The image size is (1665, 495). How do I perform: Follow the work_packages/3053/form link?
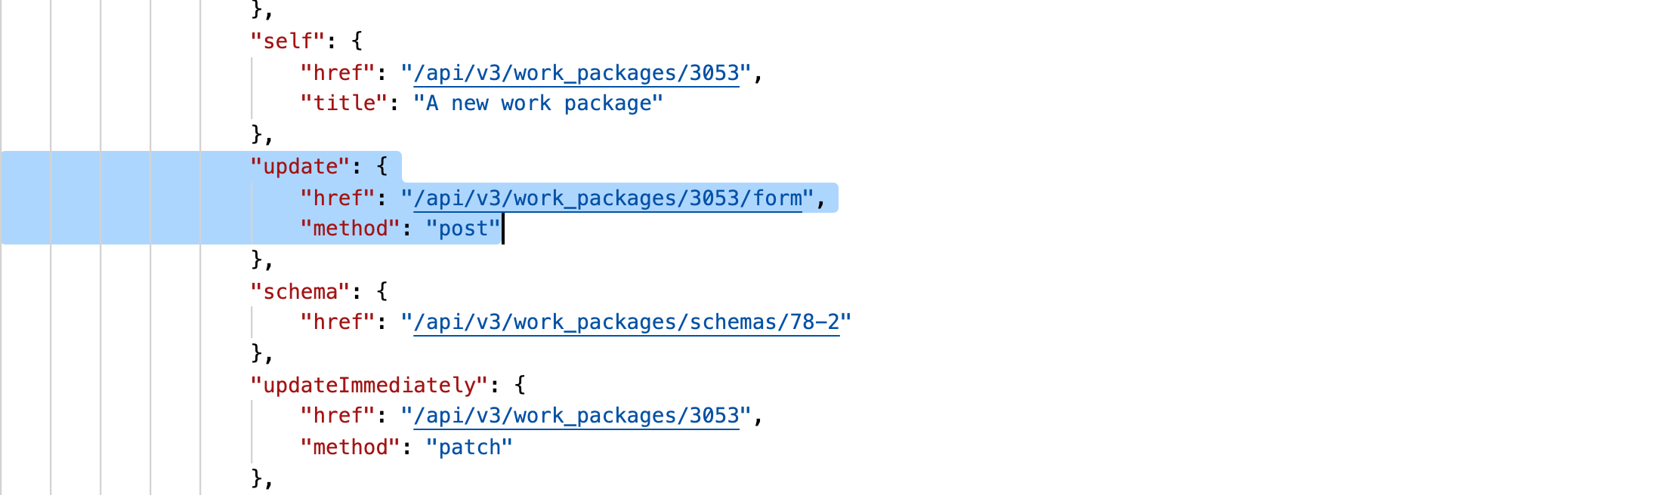click(607, 198)
